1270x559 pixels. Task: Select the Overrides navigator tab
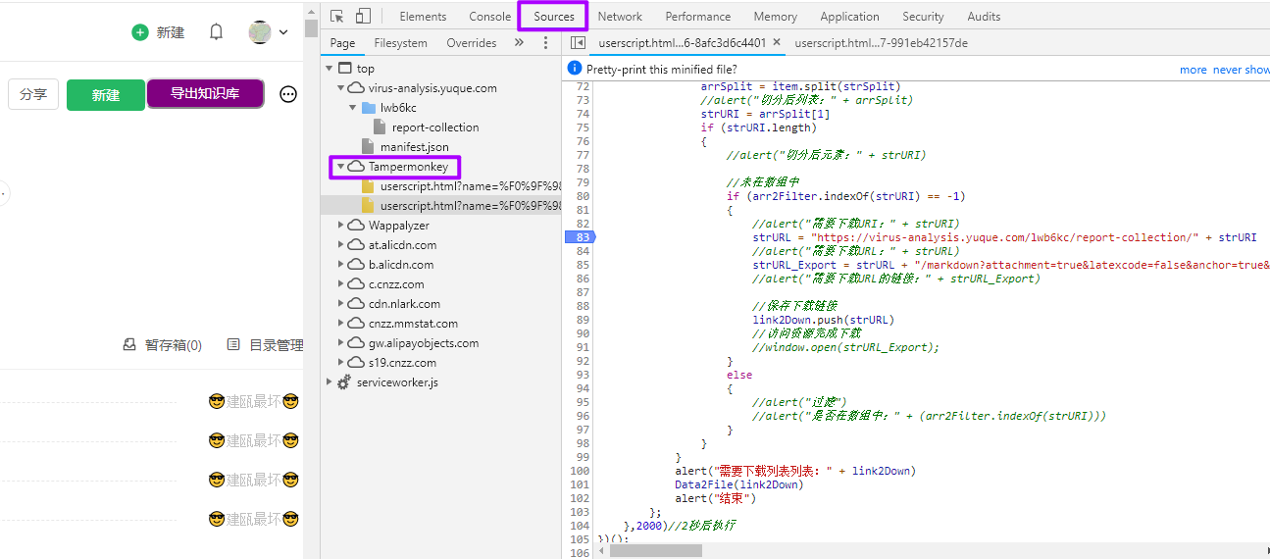click(x=471, y=43)
